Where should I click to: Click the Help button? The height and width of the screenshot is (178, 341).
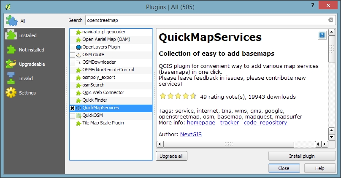[320, 168]
